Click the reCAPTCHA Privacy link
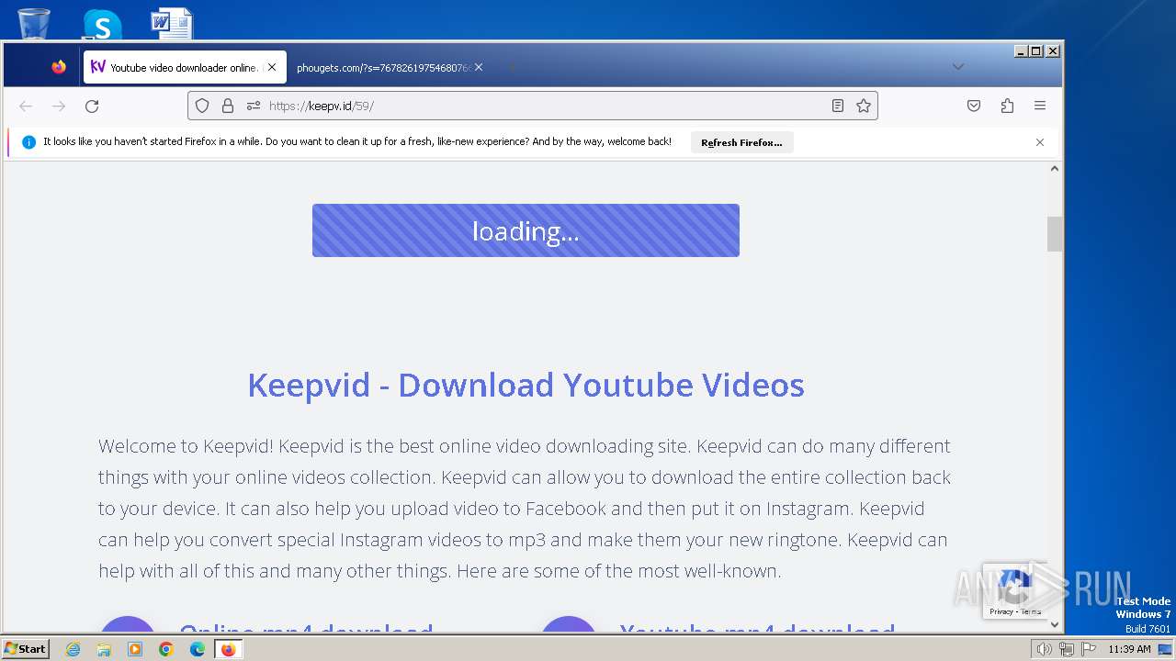The height and width of the screenshot is (661, 1176). pos(1001,611)
